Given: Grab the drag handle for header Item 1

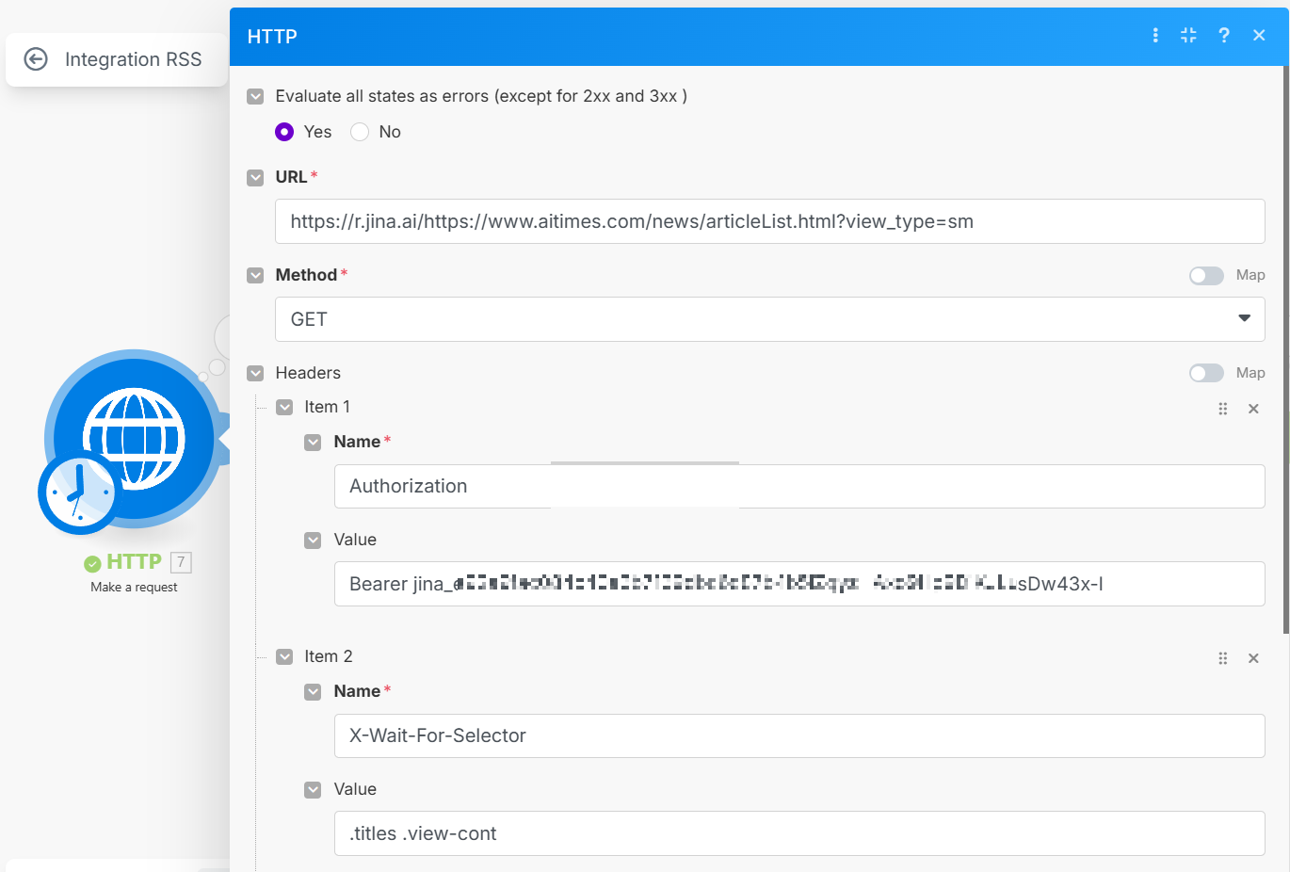Looking at the screenshot, I should 1222,409.
